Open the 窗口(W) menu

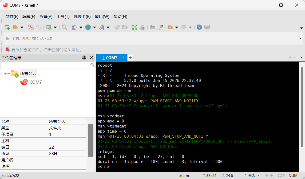pos(102,17)
